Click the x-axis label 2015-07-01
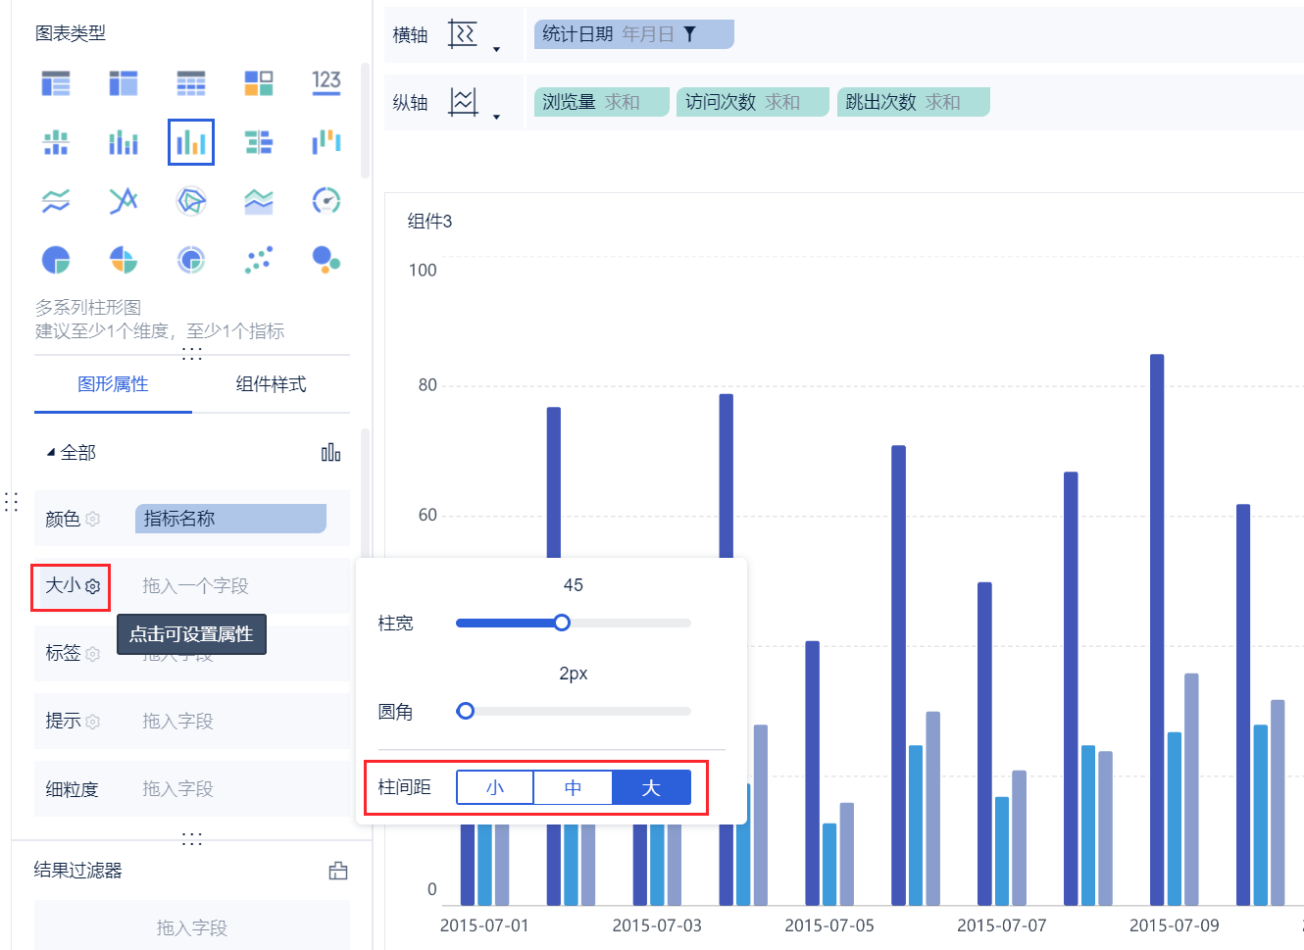1304x950 pixels. (484, 925)
